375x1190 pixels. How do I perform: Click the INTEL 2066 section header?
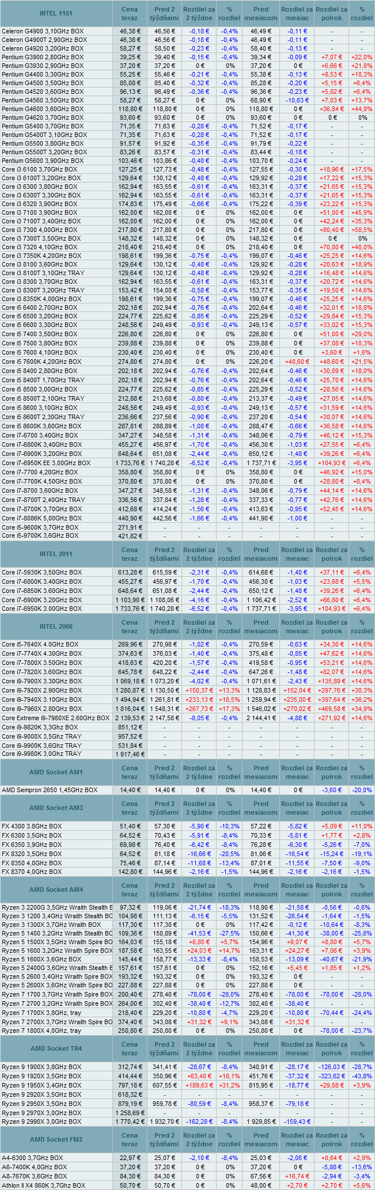[x=56, y=626]
